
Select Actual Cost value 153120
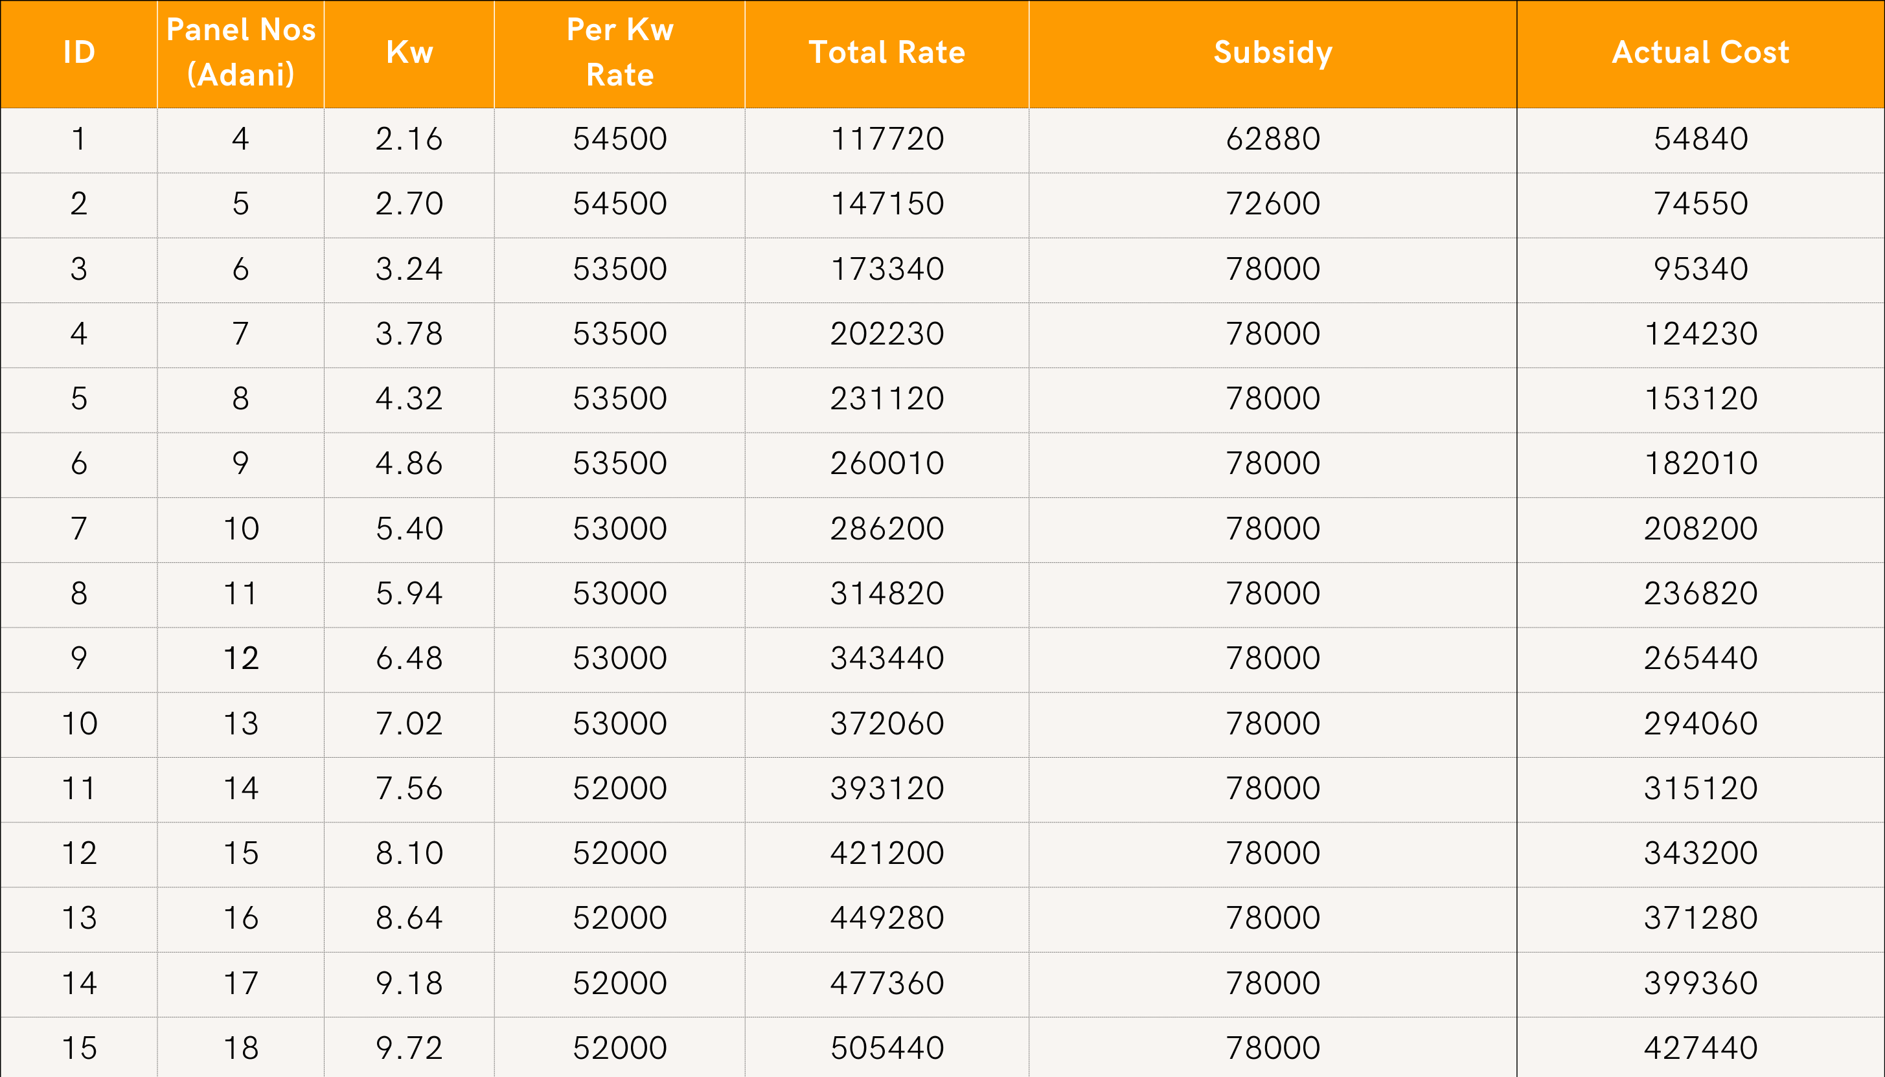click(x=1700, y=399)
